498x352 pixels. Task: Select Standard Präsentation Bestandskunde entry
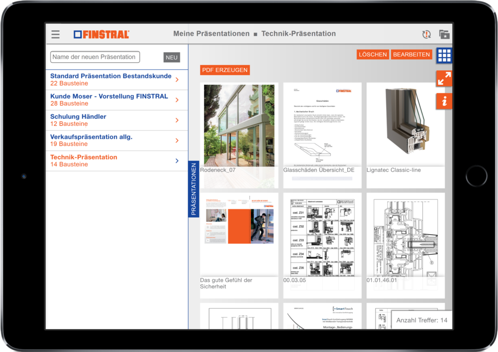(x=117, y=80)
